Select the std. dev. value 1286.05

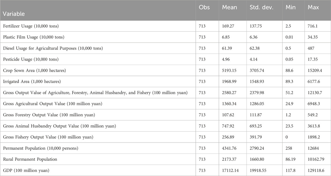(x=257, y=104)
